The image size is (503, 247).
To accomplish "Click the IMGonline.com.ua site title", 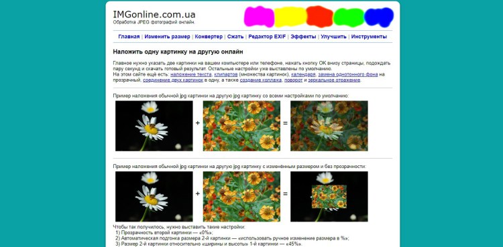I will point(154,15).
